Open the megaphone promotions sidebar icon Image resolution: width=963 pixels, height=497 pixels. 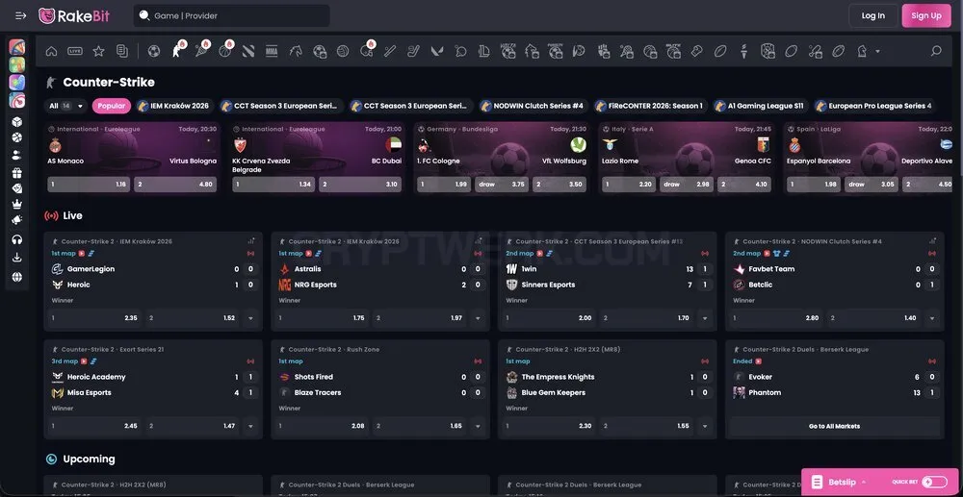(17, 220)
